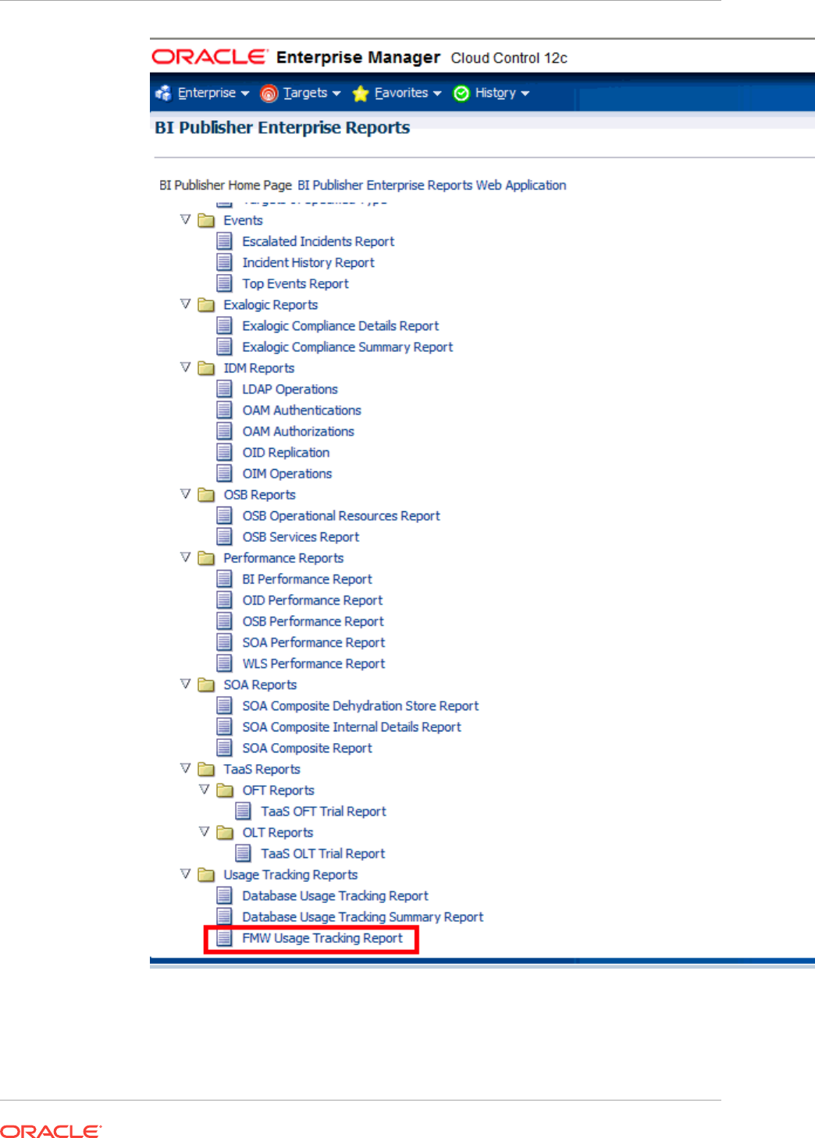Click the OSB Services Report document icon
This screenshot has height=1138, width=815.
click(x=225, y=536)
